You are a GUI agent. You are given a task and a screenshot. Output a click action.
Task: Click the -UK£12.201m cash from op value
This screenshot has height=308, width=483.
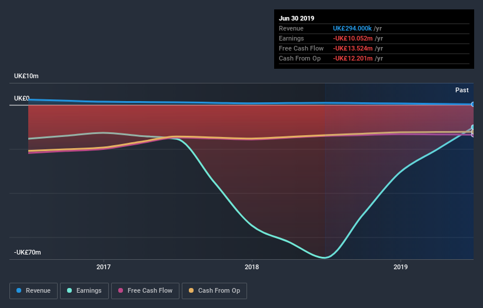click(353, 58)
